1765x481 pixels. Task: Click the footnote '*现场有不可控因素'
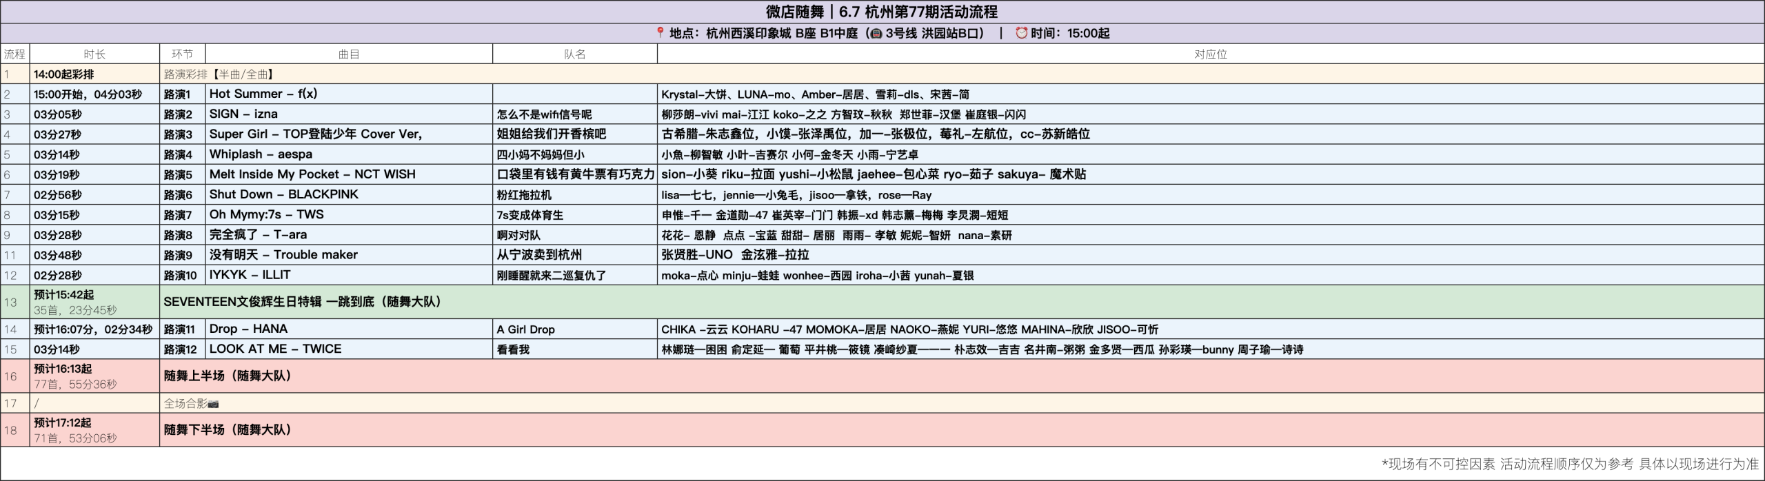click(x=1571, y=464)
